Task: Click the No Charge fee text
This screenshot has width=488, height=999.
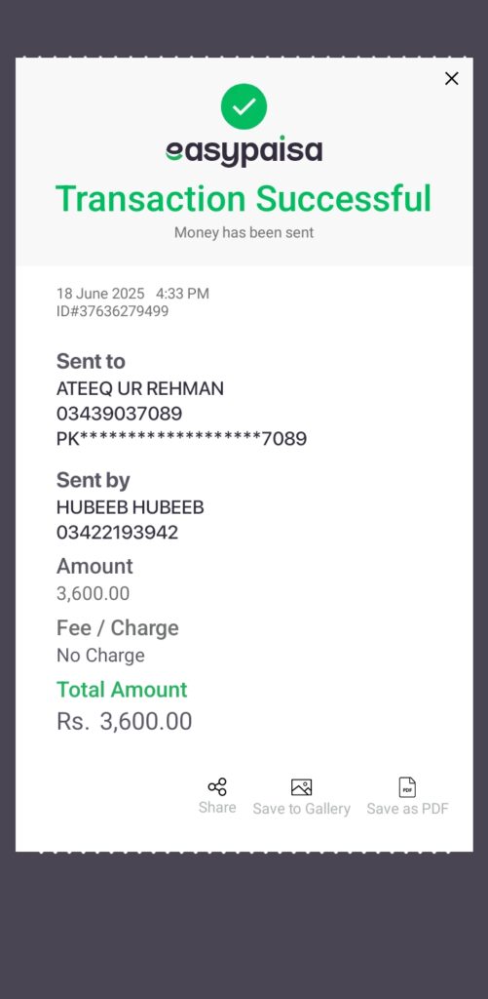Action: click(100, 655)
